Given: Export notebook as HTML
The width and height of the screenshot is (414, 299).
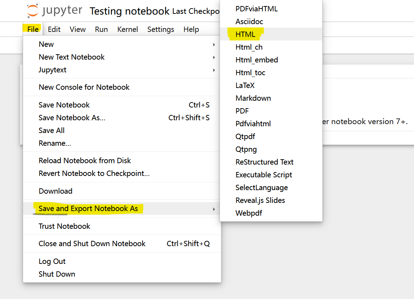Looking at the screenshot, I should pyautogui.click(x=271, y=34).
